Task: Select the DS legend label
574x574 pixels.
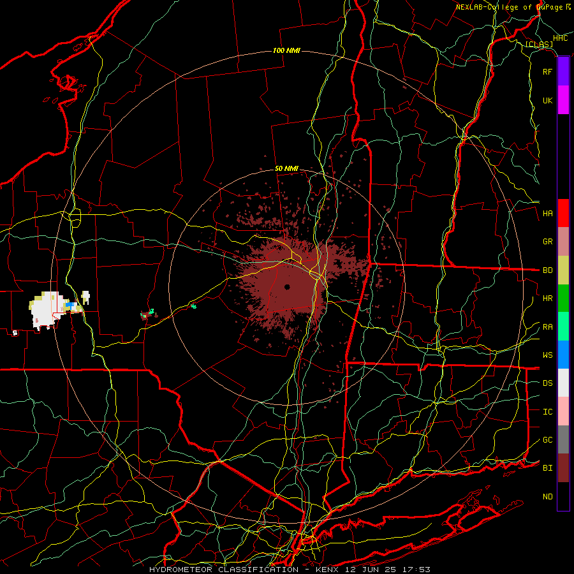Action: pos(547,383)
